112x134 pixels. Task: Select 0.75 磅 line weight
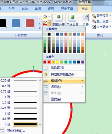coord(19,91)
